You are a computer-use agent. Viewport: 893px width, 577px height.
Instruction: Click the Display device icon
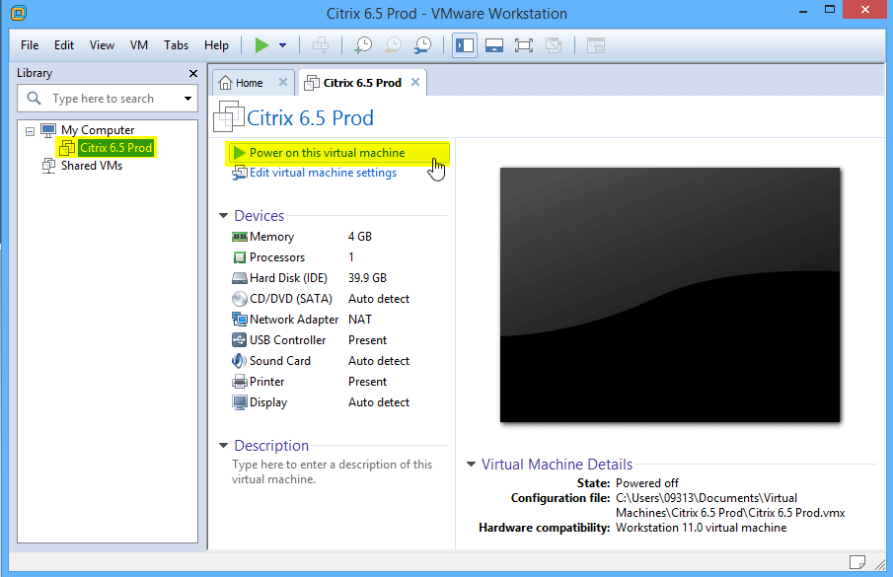coord(240,402)
